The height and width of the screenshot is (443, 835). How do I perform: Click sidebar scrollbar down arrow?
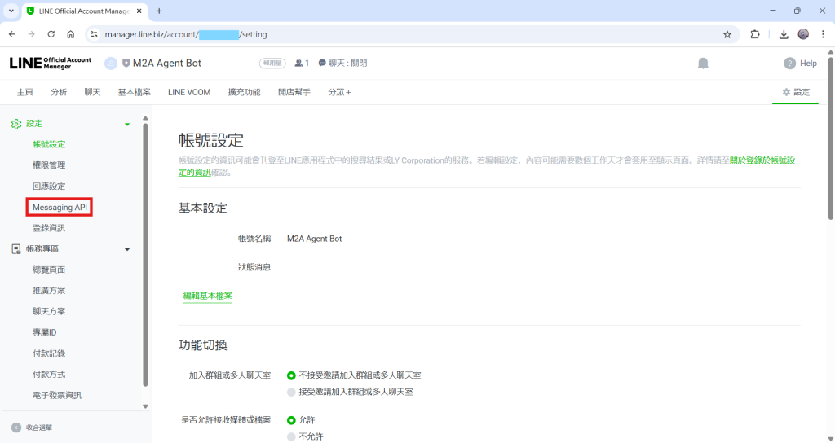pyautogui.click(x=145, y=406)
